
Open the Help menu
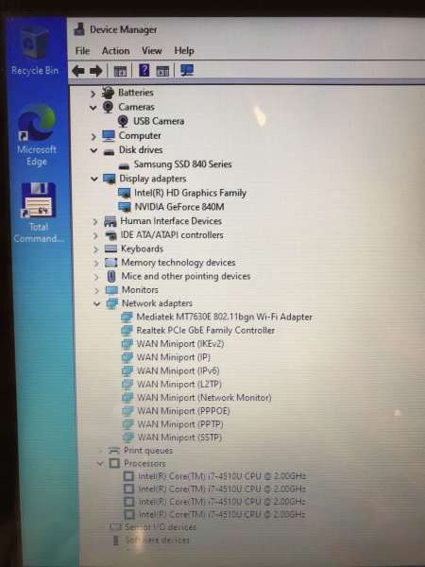(x=184, y=51)
